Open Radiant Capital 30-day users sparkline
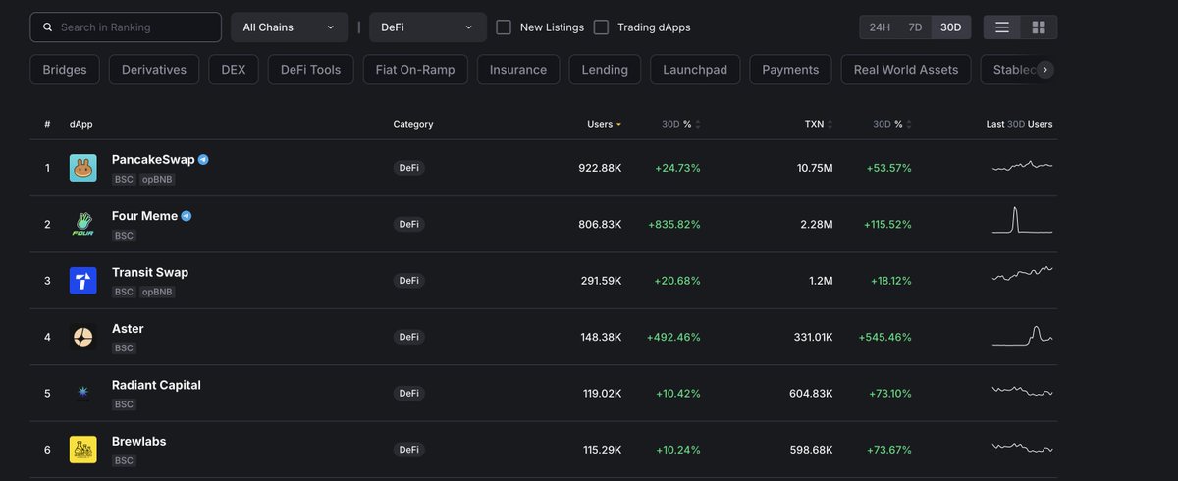Viewport: 1178px width, 481px height. pyautogui.click(x=1022, y=391)
